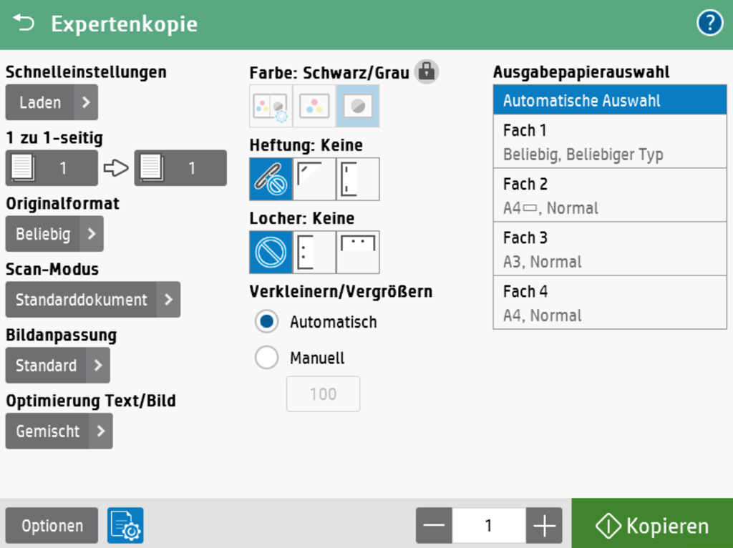Image resolution: width=733 pixels, height=548 pixels.
Task: Select the Manuell scaling radio button
Action: [x=267, y=358]
